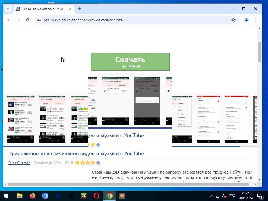The image size is (268, 201).
Task: Open Chrome's three-dot menu
Action: tap(256, 20)
